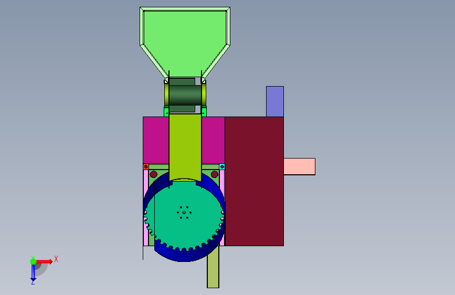Click the magenta block left of the chute
Image resolution: width=455 pixels, height=295 pixels.
(x=156, y=140)
